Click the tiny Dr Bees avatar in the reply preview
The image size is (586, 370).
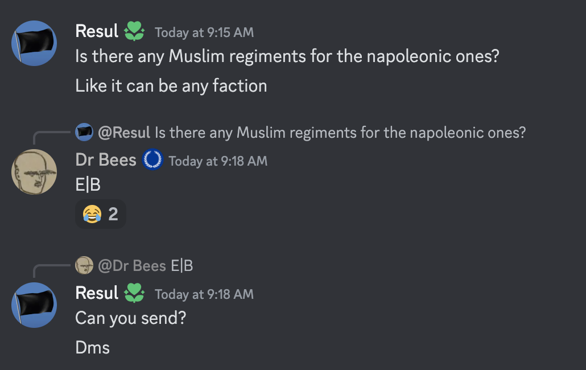tap(84, 265)
